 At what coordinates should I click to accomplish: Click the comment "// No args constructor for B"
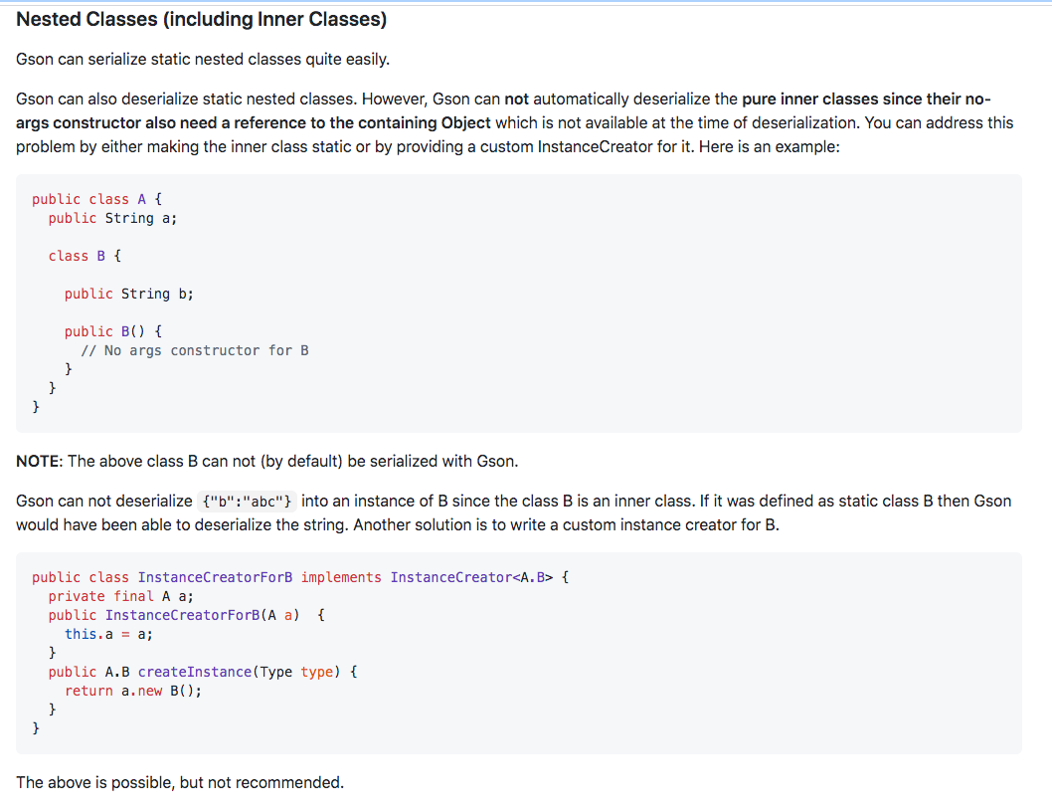195,350
